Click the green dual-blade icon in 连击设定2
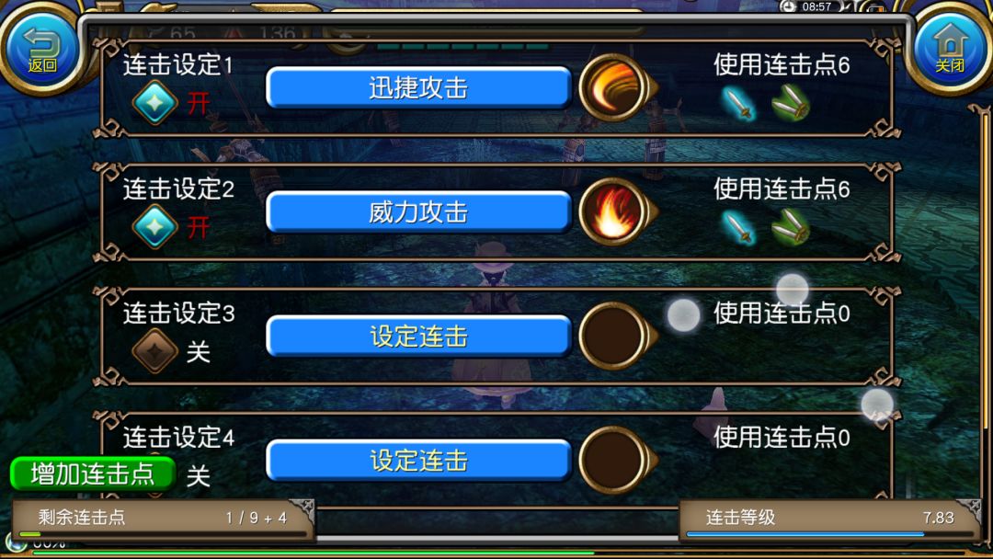Screen dimensions: 993x559 791,227
